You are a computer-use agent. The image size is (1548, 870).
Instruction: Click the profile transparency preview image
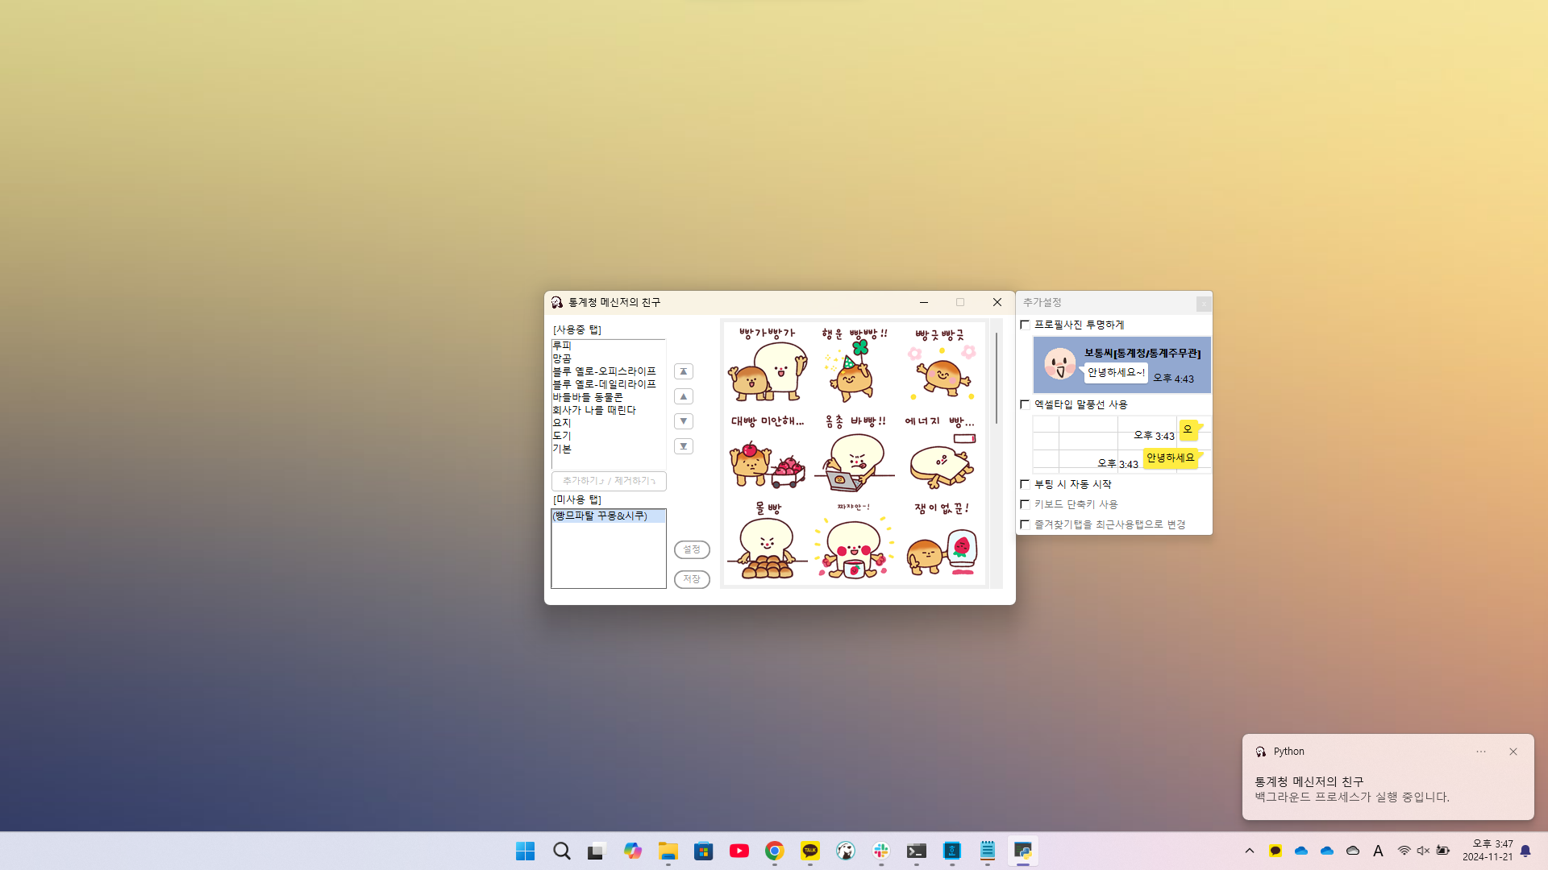[1121, 365]
